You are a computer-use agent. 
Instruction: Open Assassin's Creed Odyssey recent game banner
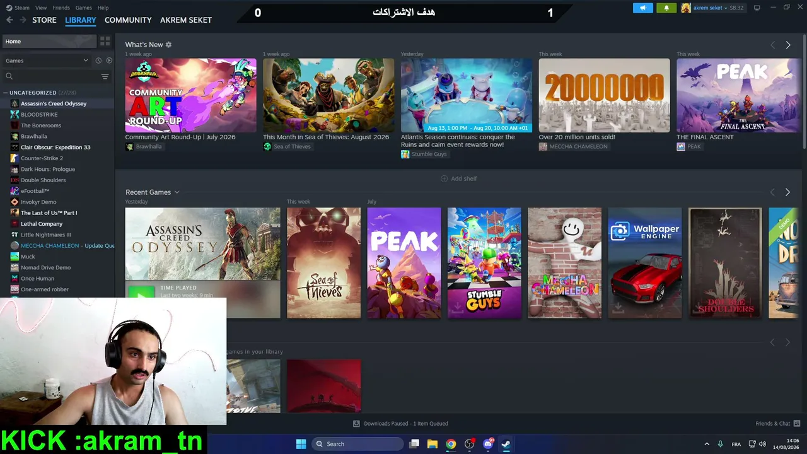(x=202, y=244)
